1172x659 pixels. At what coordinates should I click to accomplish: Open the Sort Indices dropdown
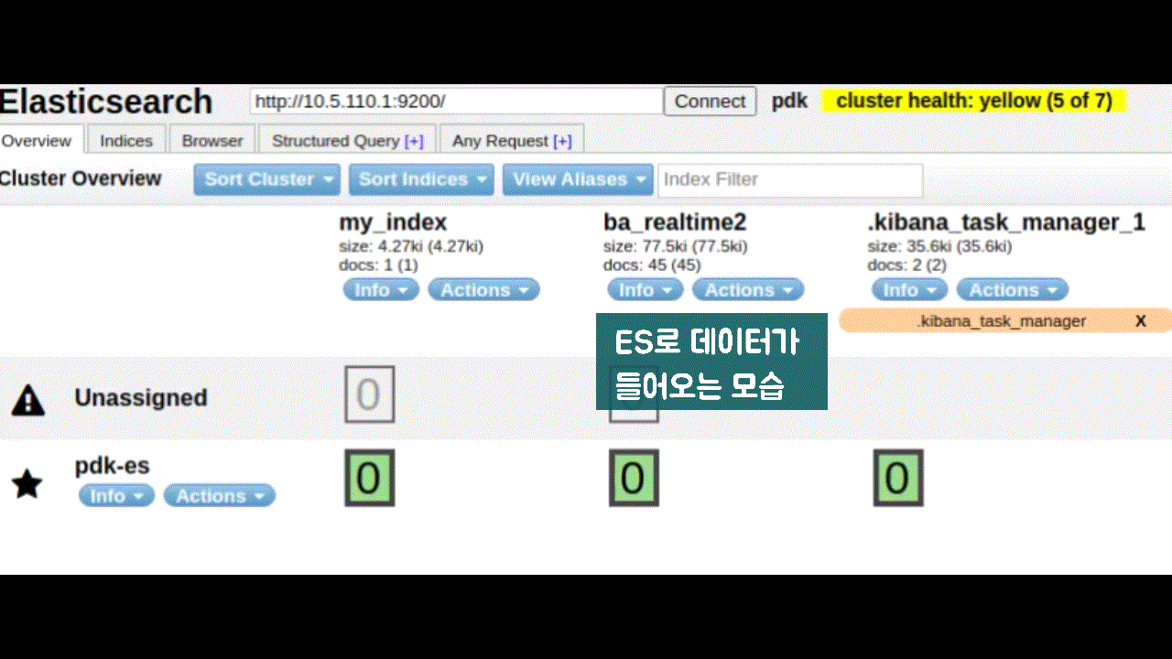tap(421, 179)
